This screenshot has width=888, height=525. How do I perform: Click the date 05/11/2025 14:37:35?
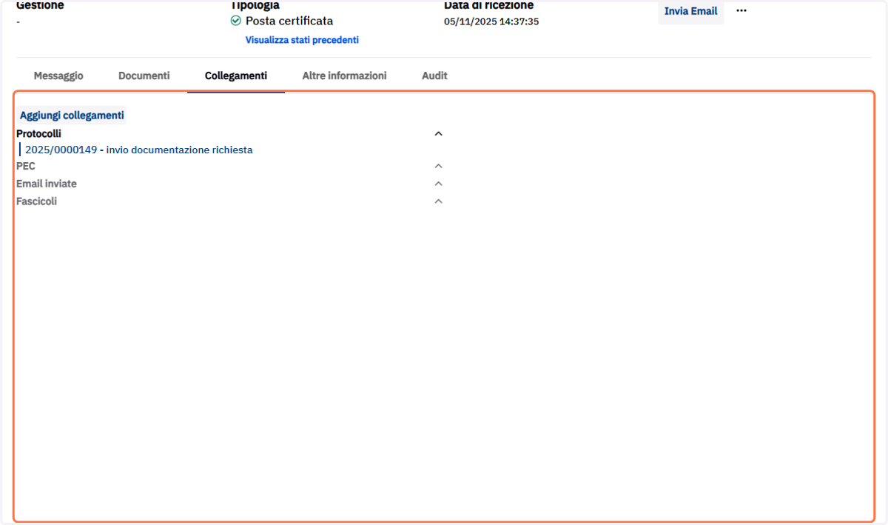click(x=491, y=21)
